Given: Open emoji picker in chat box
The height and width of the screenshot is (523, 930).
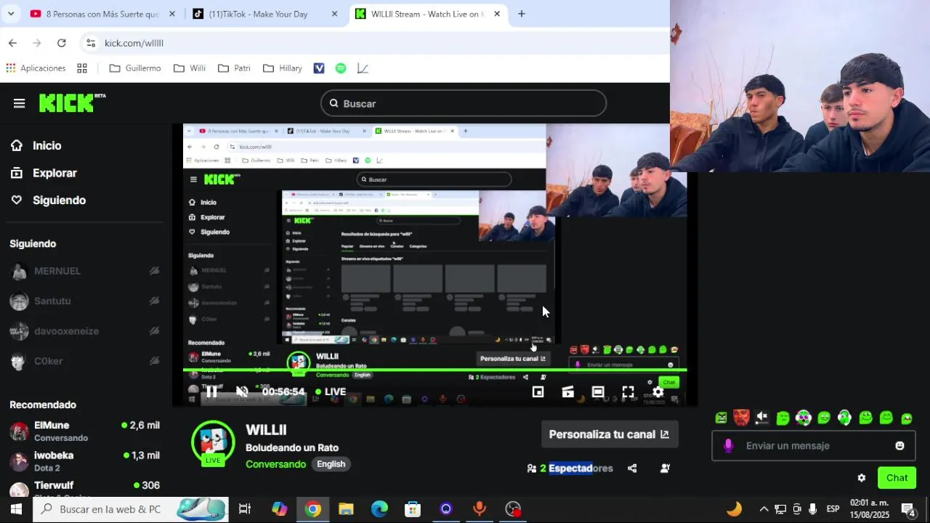Looking at the screenshot, I should coord(899,446).
